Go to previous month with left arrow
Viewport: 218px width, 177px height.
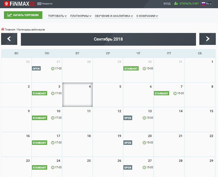[x=9, y=39]
